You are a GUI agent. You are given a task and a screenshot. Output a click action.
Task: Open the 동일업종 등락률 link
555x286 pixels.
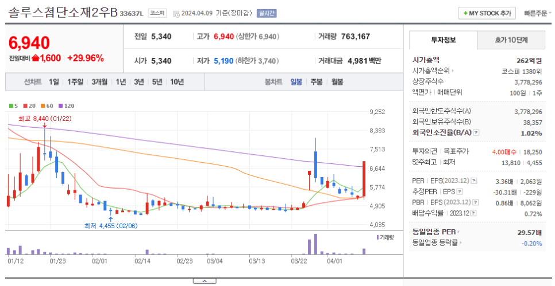[437, 242]
